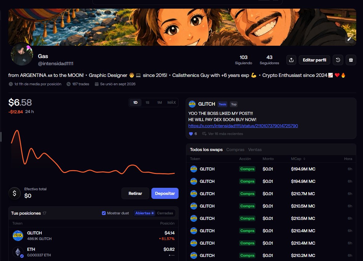The image size is (363, 261).
Task: Open the Todos los swaps tab
Action: pos(206,150)
